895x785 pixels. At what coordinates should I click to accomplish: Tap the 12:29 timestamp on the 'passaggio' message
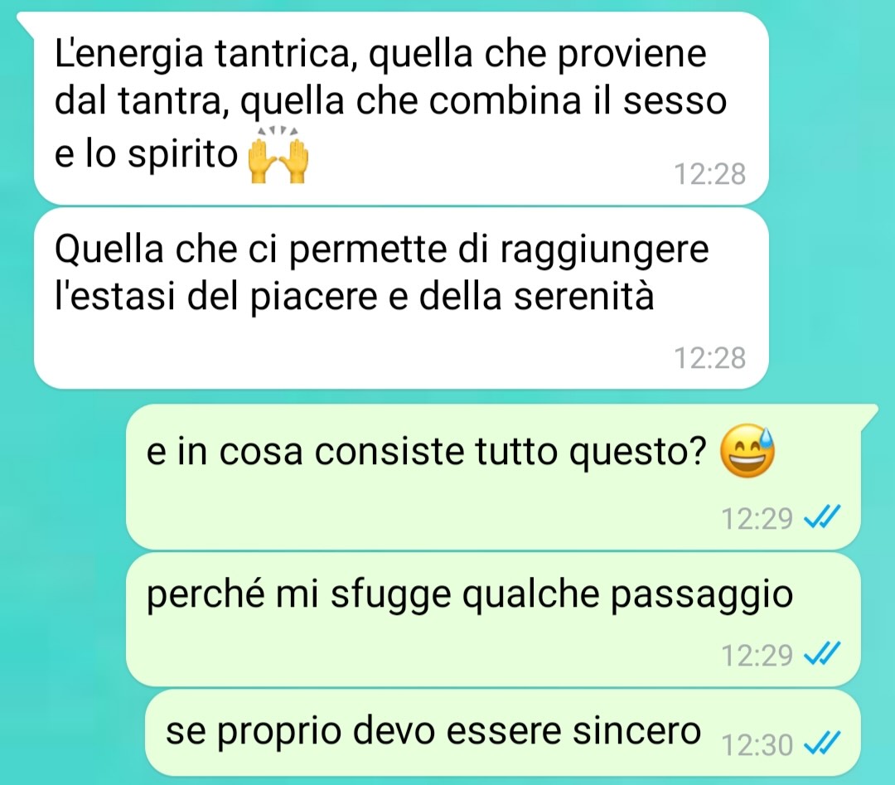tap(757, 655)
